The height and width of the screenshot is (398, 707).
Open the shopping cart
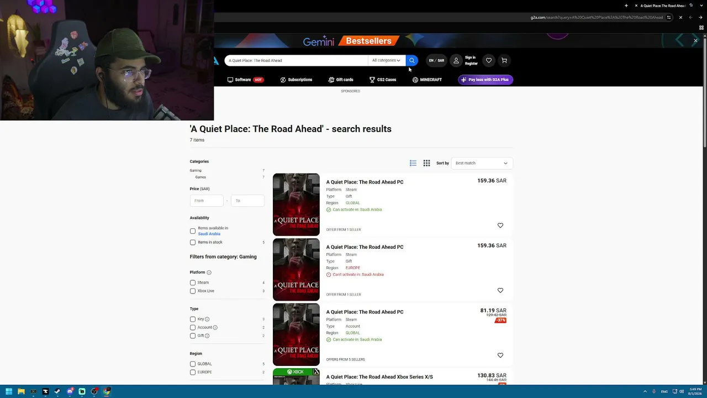tap(504, 60)
